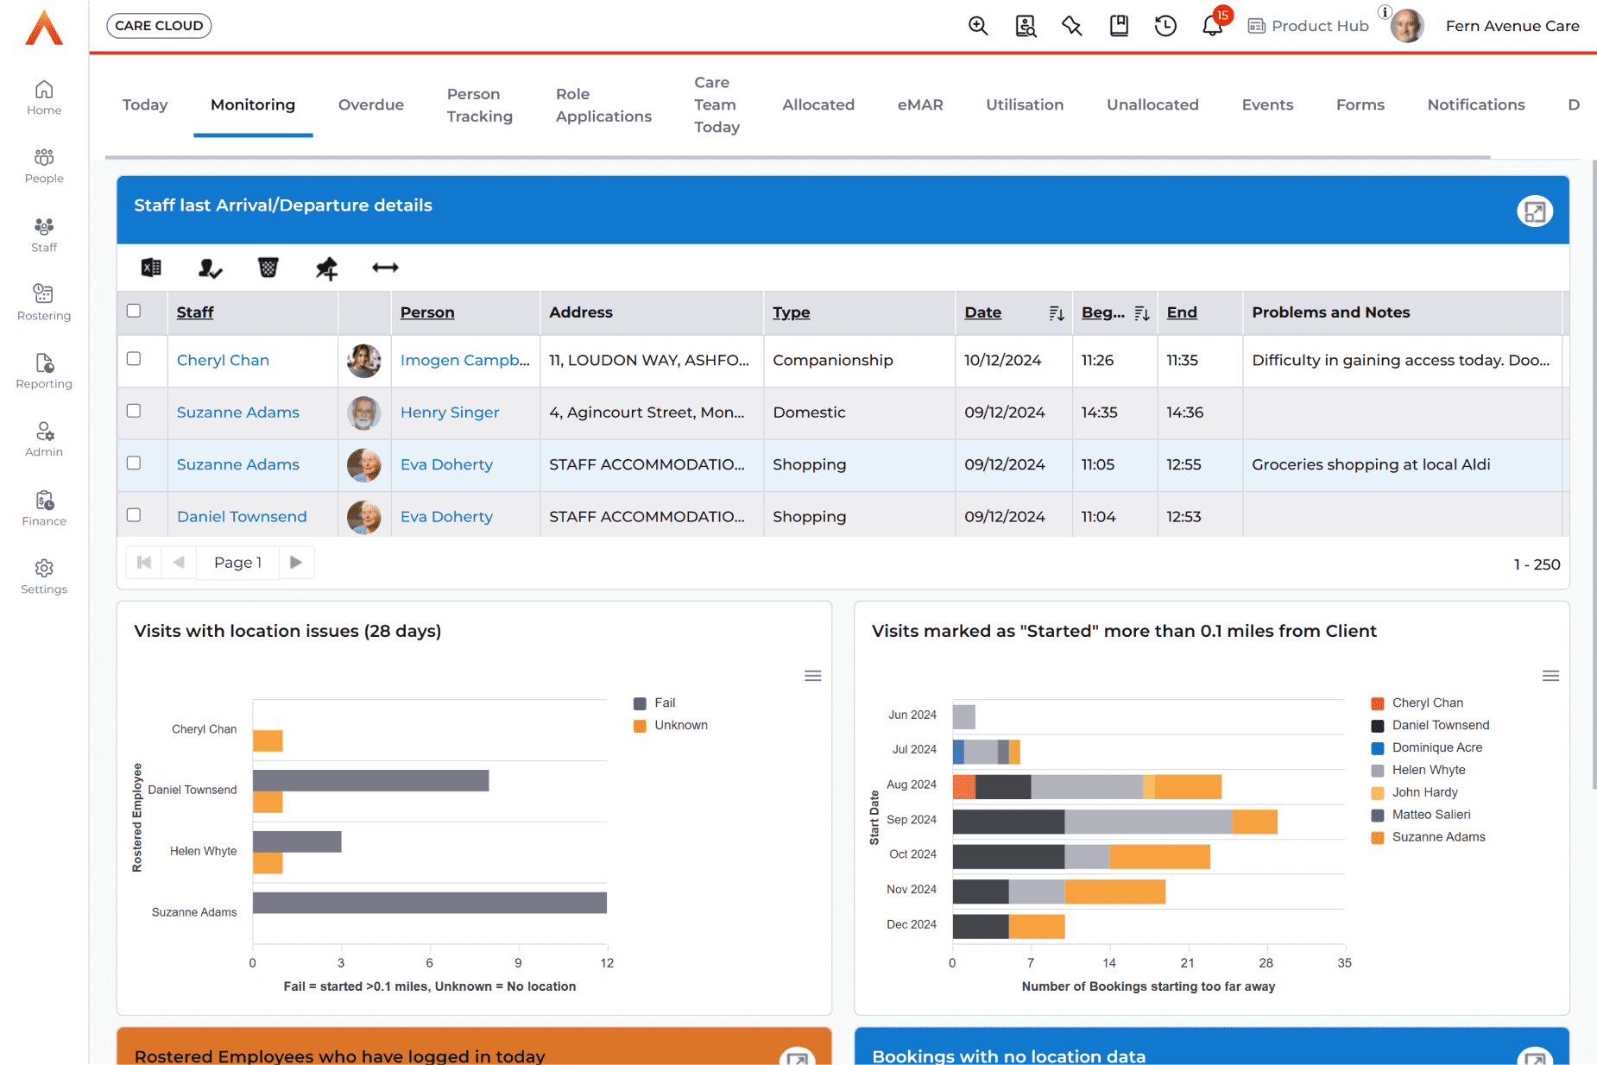This screenshot has width=1597, height=1065.
Task: Switch to the Overdue tab
Action: (370, 104)
